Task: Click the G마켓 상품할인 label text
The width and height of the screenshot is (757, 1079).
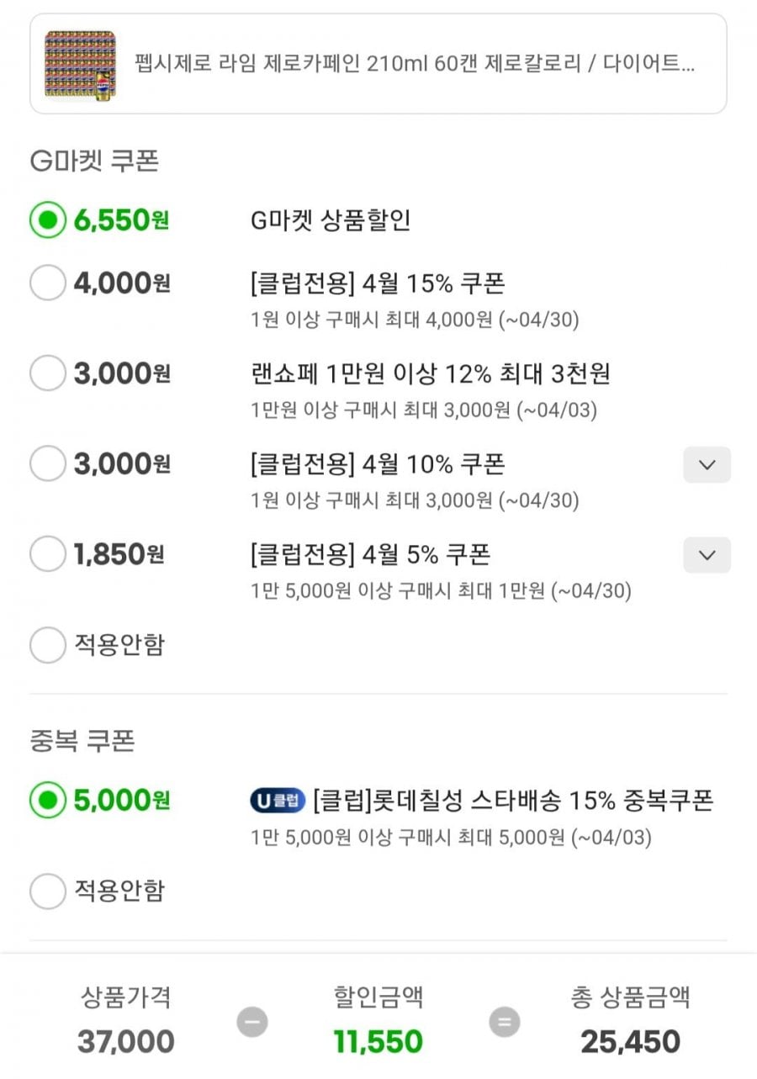Action: (x=331, y=221)
